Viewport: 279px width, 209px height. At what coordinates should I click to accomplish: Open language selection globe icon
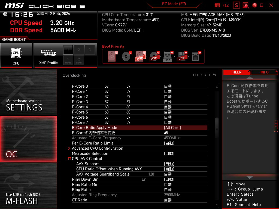click(255, 5)
